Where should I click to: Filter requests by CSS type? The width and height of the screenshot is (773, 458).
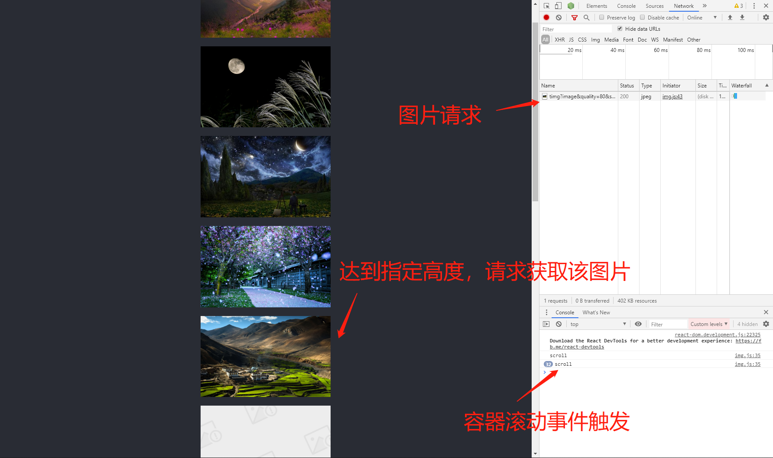(x=582, y=40)
